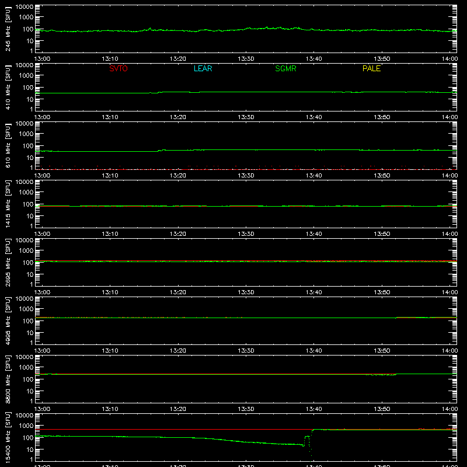The image size is (467, 467).
Task: Select 13:00 time label below 1415 MHz plot
Action: tap(42, 234)
